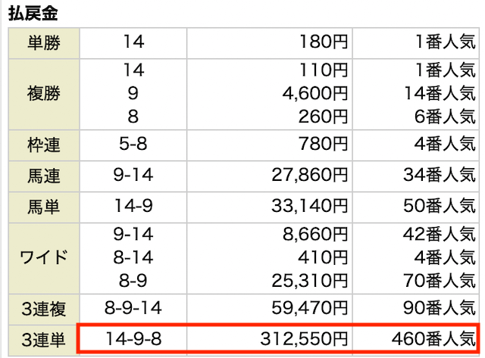Select the 90番人気 popularity cell
The image size is (485, 358).
click(x=440, y=308)
